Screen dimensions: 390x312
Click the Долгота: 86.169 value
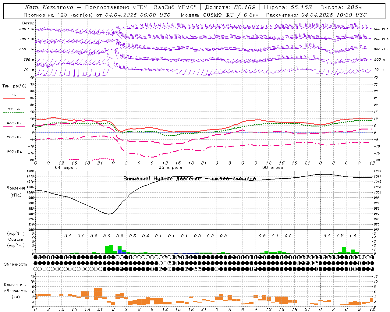230,7
